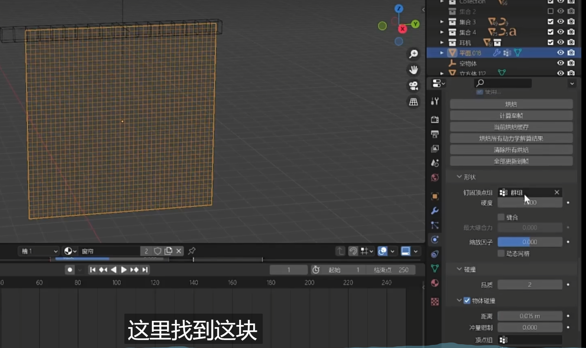586x348 pixels.
Task: Clear the 钉固顶点组 field with X
Action: click(x=557, y=192)
